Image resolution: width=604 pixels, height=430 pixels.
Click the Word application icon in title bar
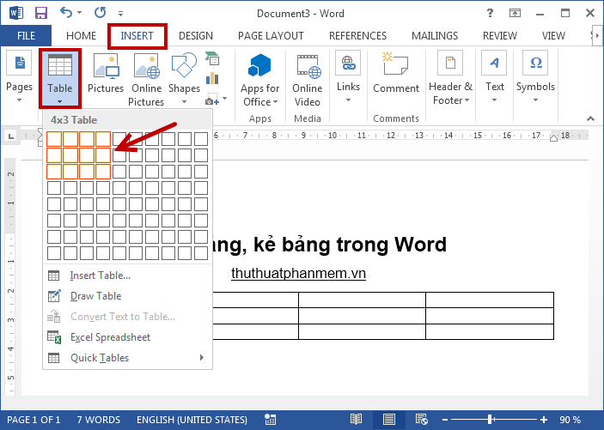point(15,14)
